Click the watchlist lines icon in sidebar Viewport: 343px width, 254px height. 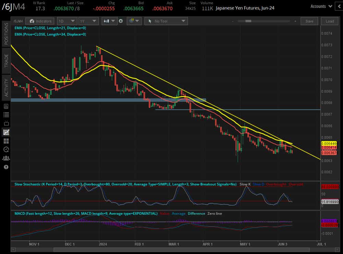coord(6,115)
